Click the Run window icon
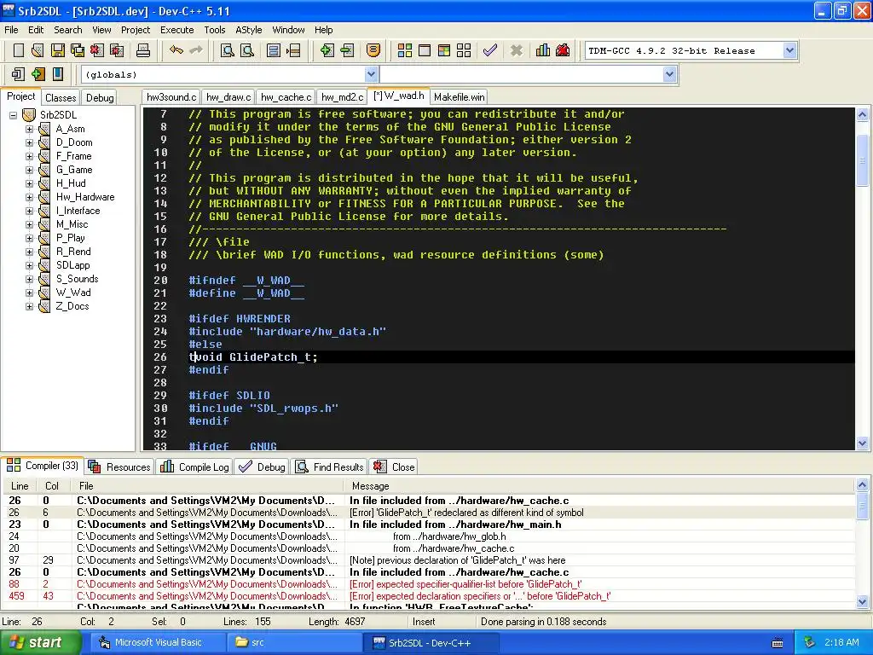873x655 pixels. coord(425,50)
